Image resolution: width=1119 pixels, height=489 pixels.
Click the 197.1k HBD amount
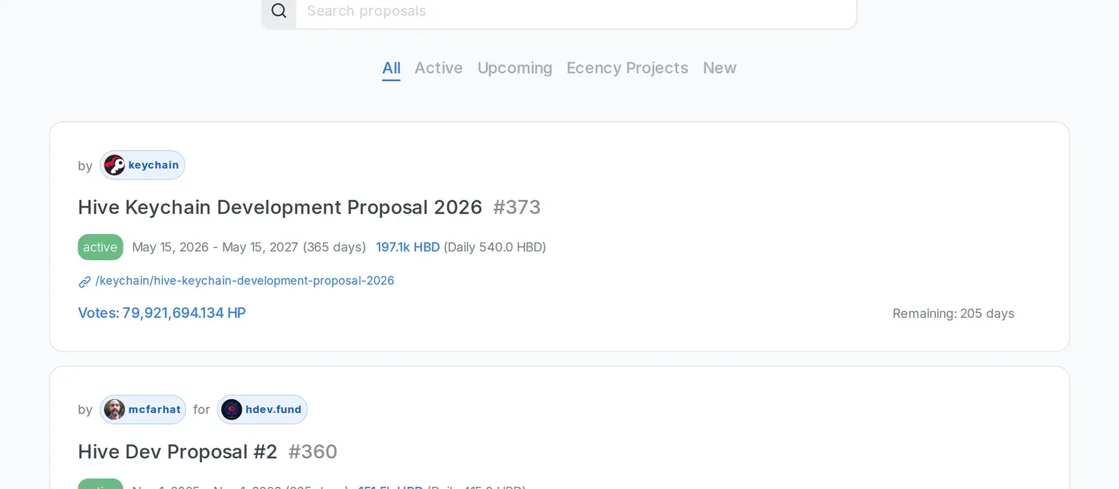pos(408,247)
